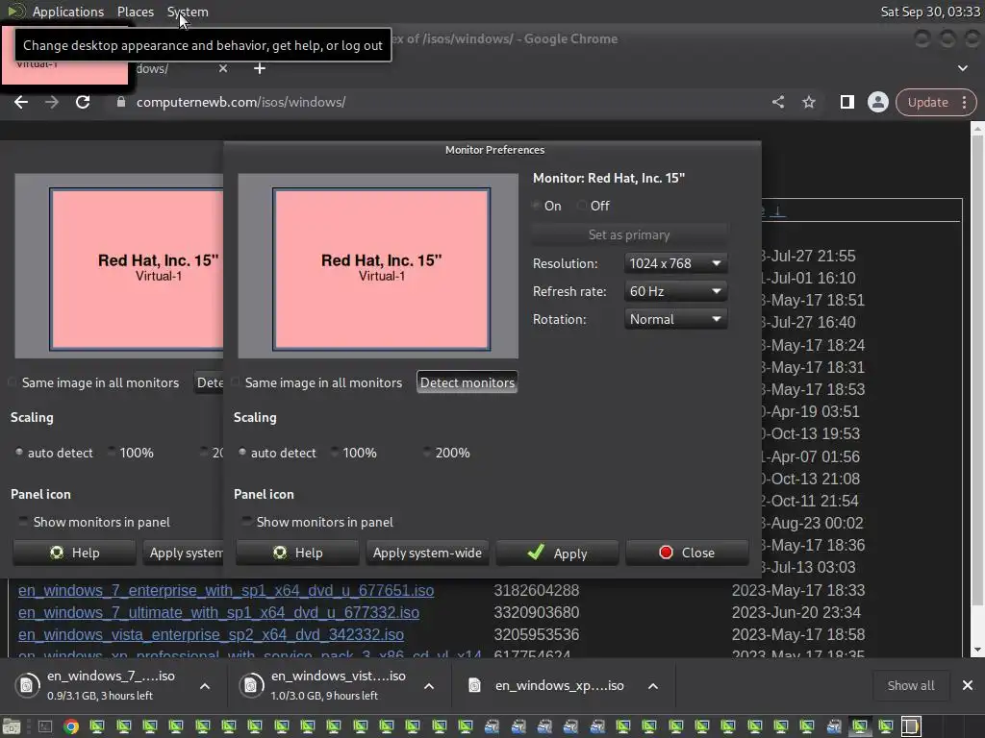Click file size 3182604288
This screenshot has height=738, width=985.
point(537,591)
